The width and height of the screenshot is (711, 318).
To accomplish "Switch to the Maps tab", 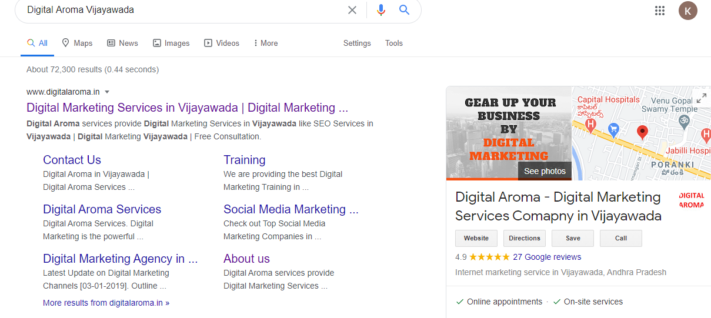I will 77,43.
